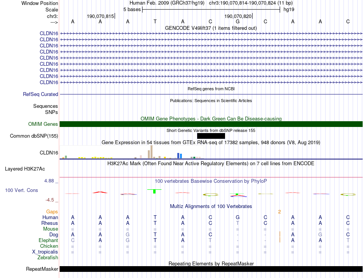Open 'Repeating Elements by RepeatMasker' title
363x278 pixels.
pos(211,263)
